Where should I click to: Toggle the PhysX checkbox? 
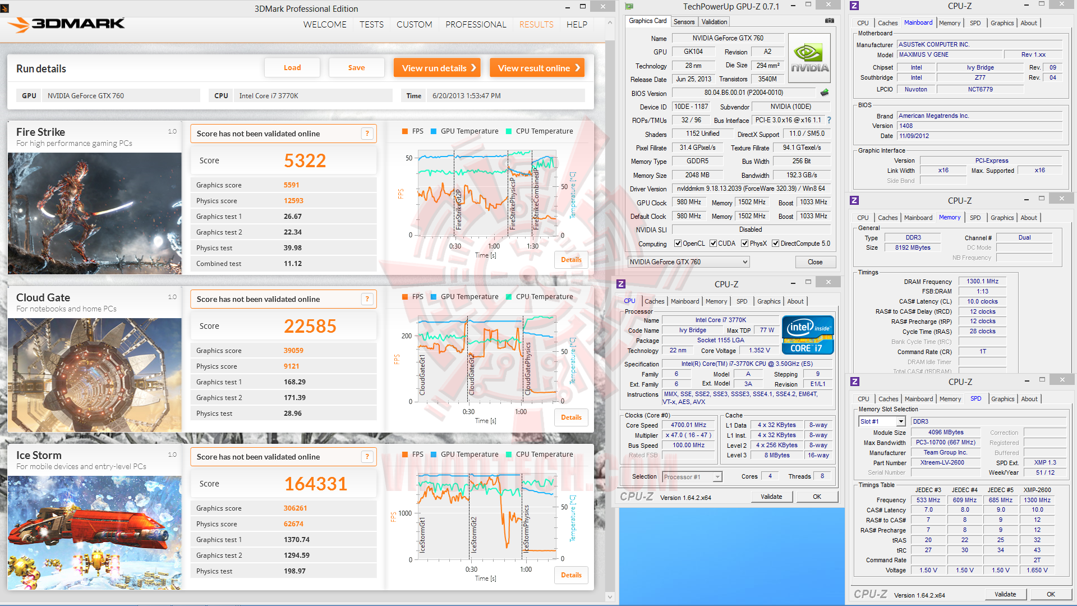pyautogui.click(x=744, y=244)
